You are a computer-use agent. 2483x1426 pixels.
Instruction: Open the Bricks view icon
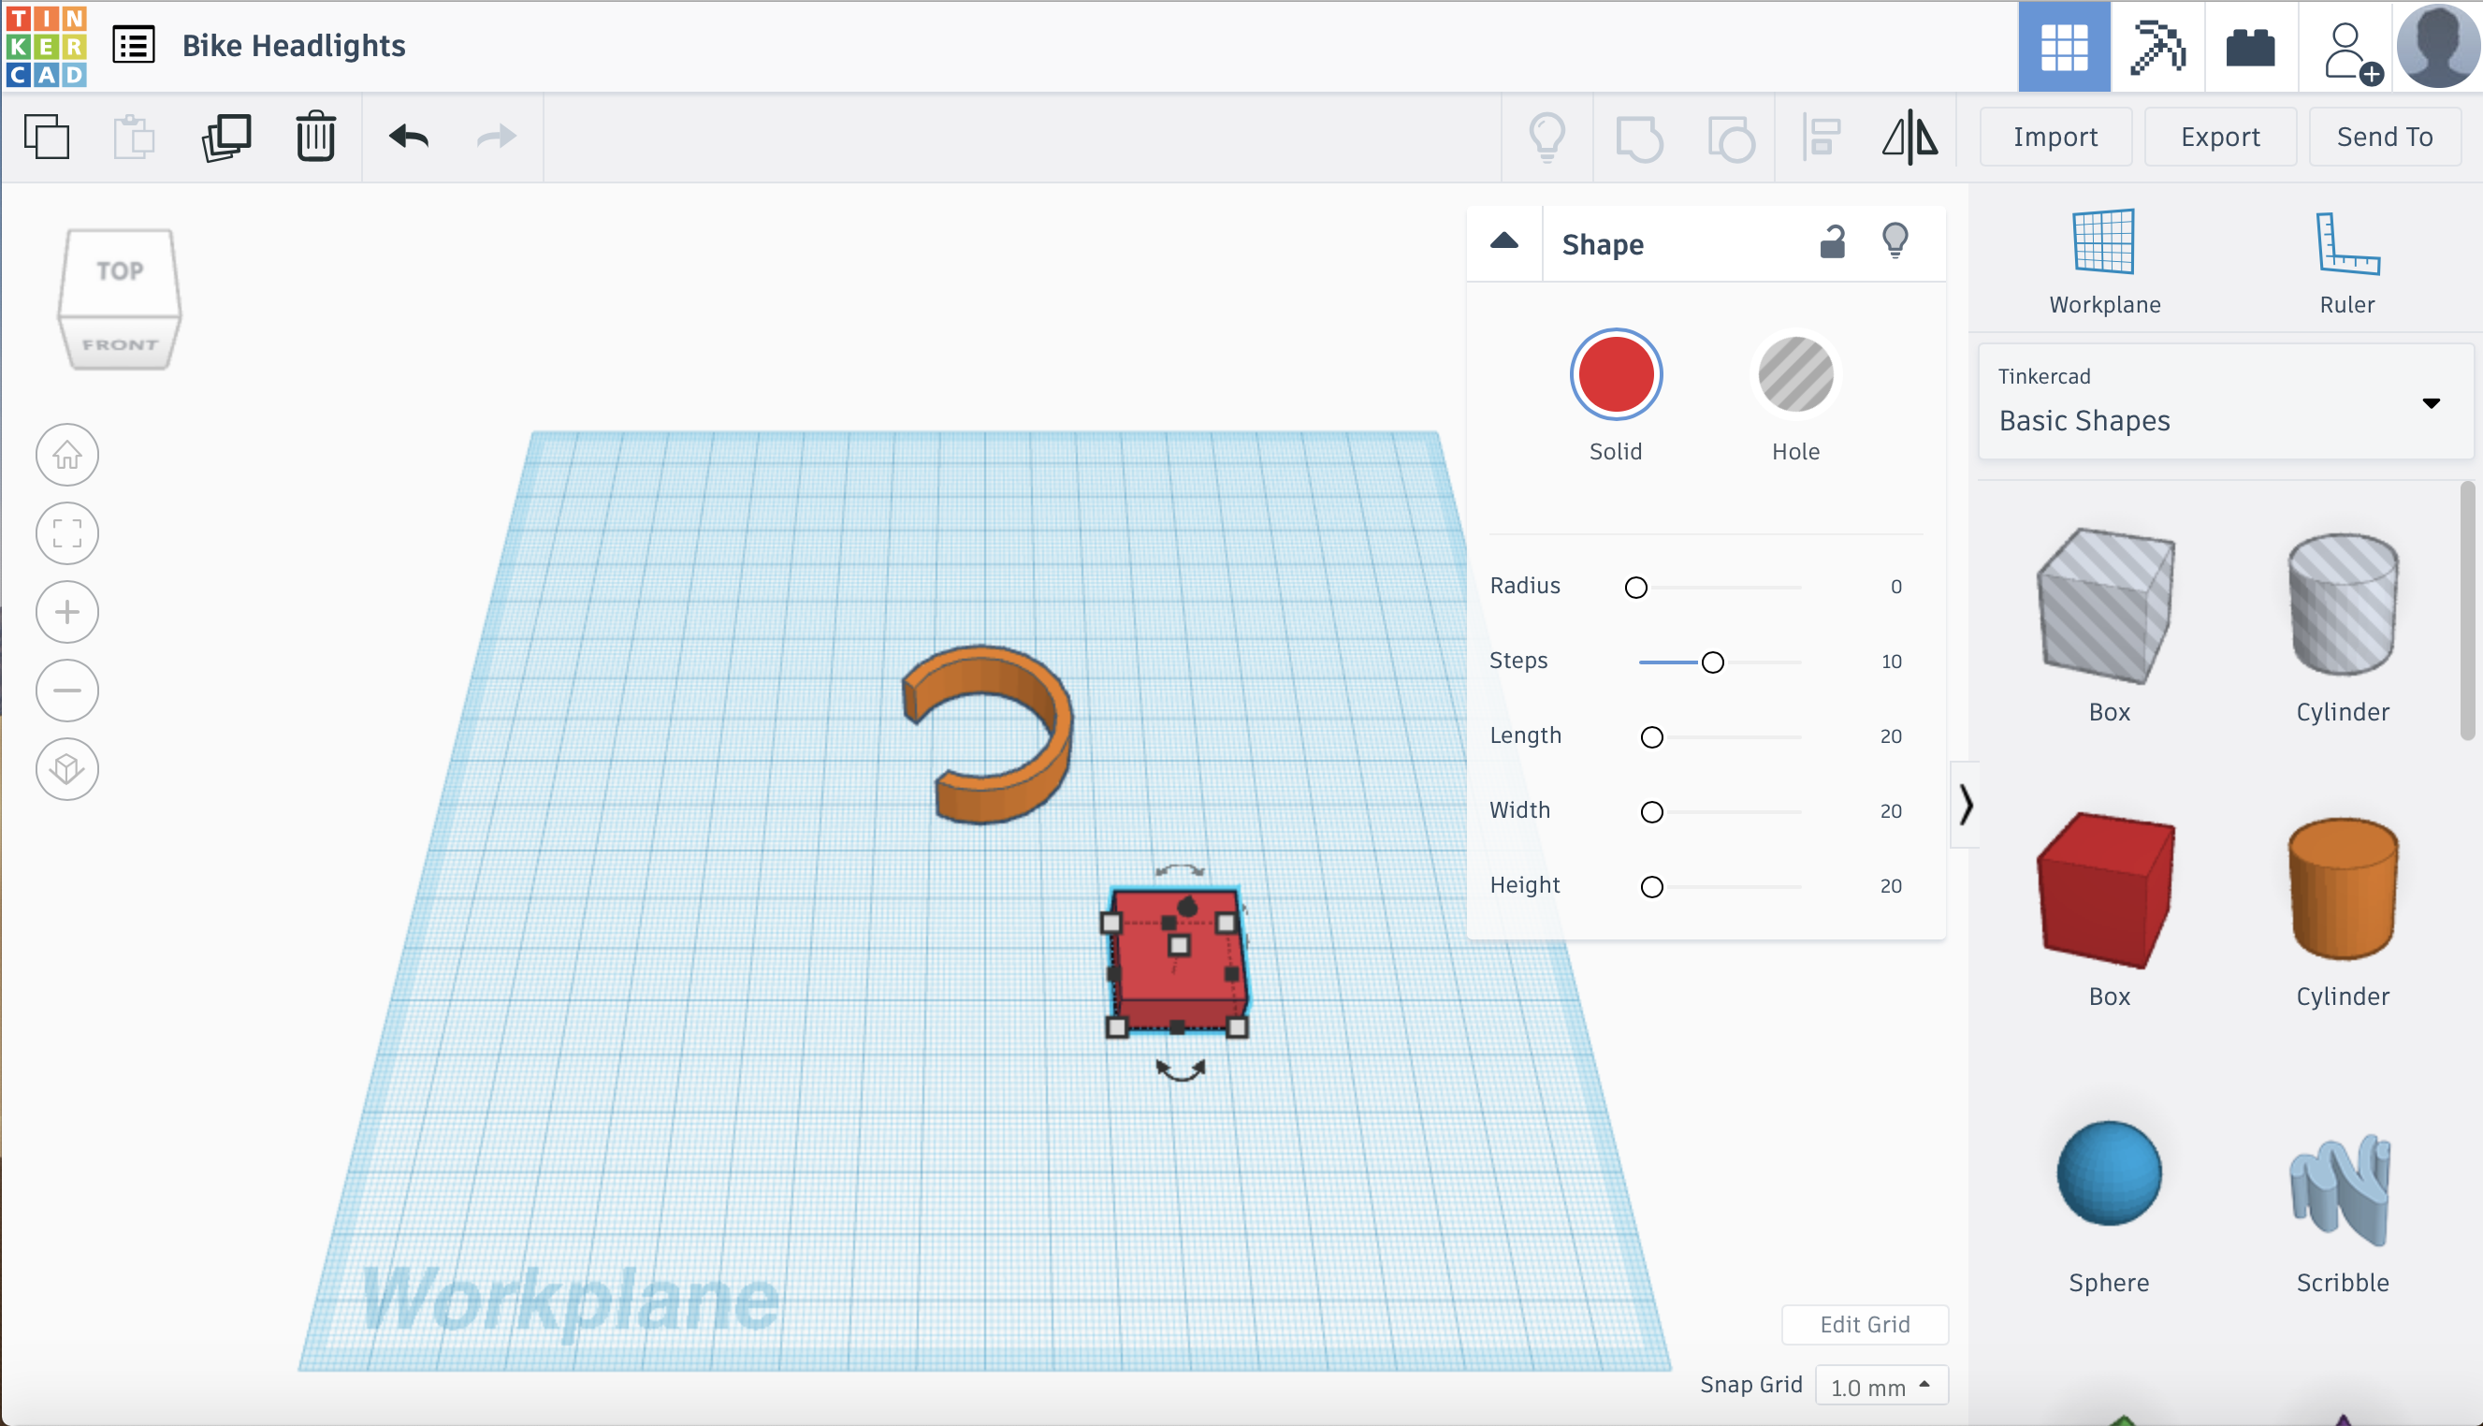point(2250,47)
